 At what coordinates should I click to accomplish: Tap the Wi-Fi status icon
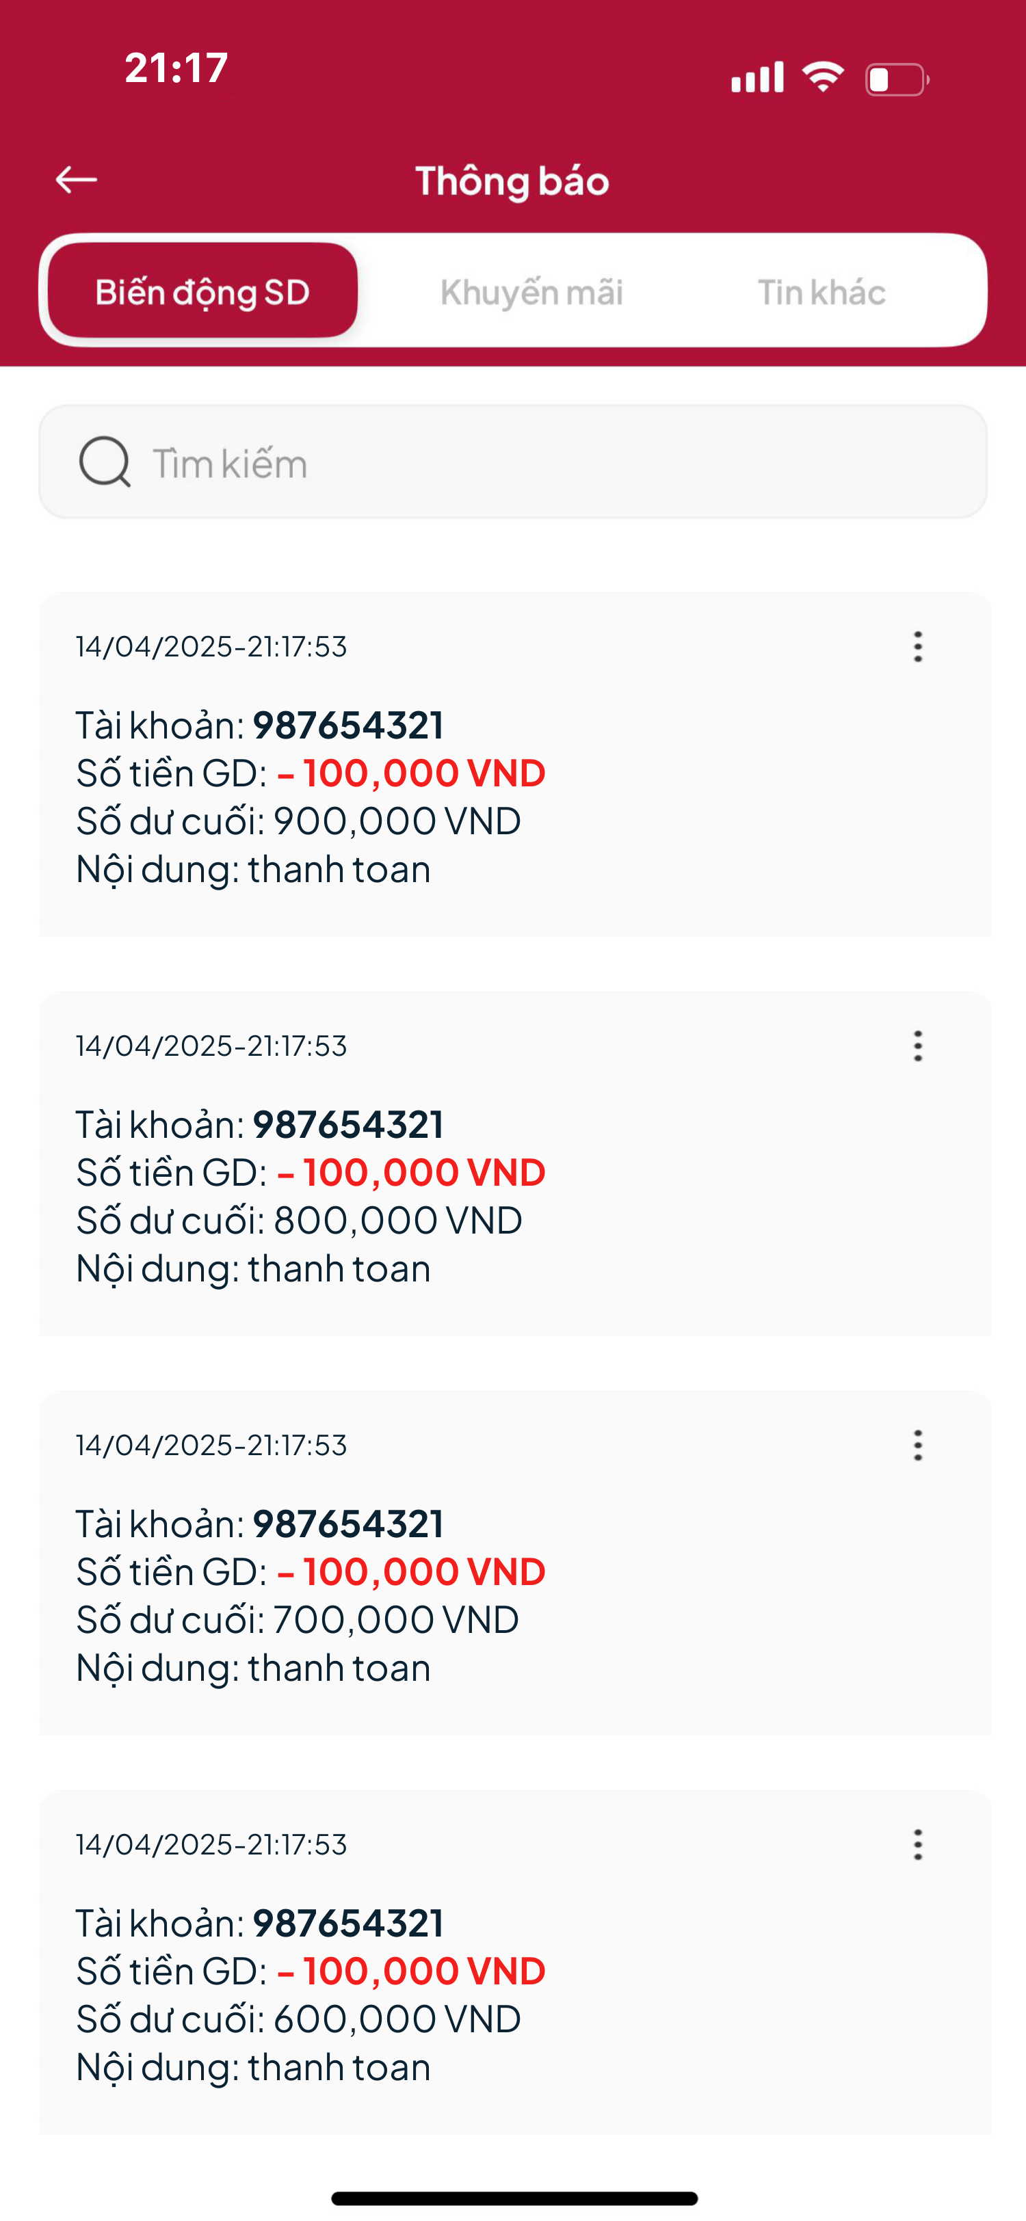click(x=823, y=77)
